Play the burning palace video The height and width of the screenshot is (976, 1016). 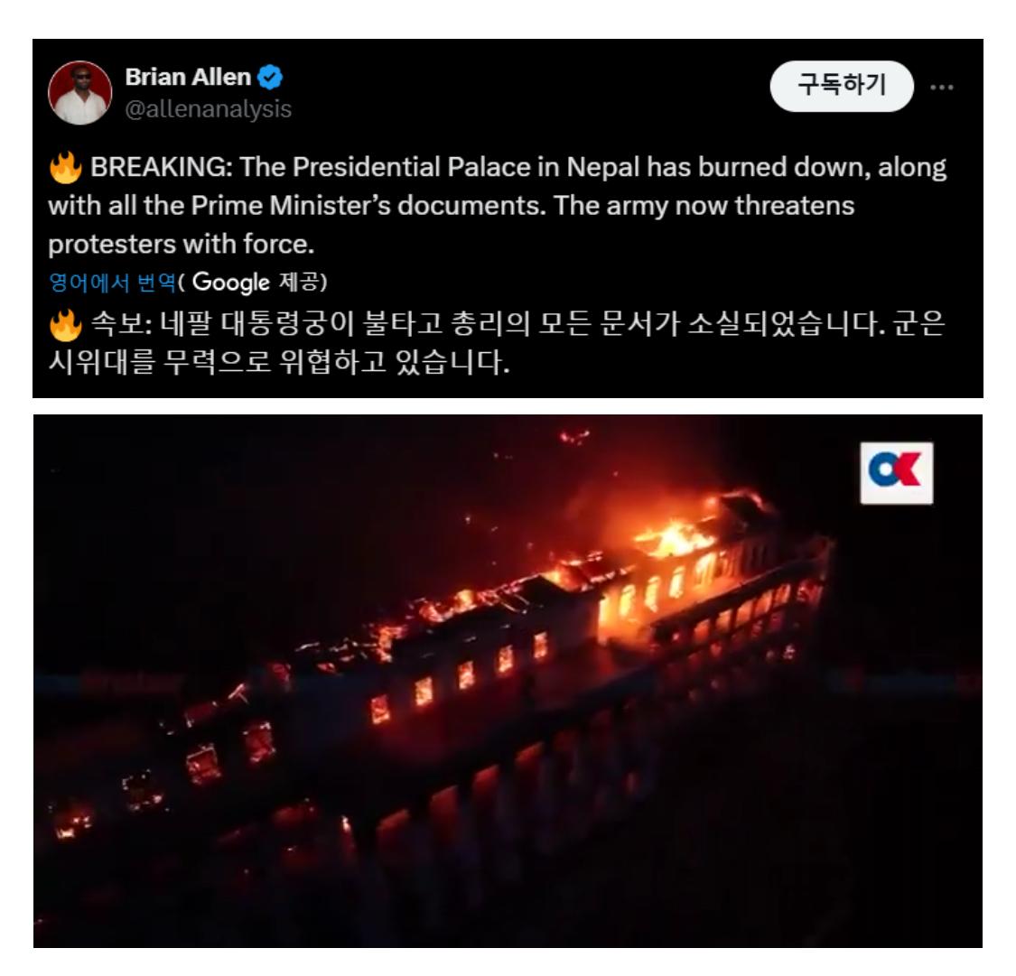pyautogui.click(x=508, y=681)
